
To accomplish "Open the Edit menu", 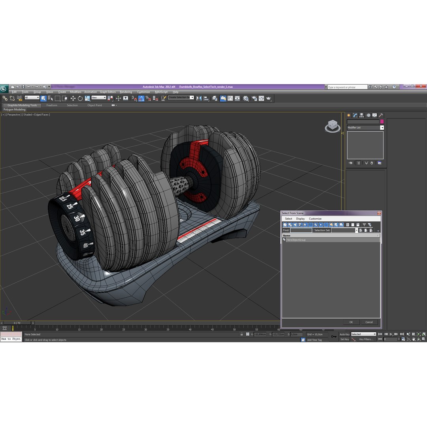I will [x=14, y=92].
